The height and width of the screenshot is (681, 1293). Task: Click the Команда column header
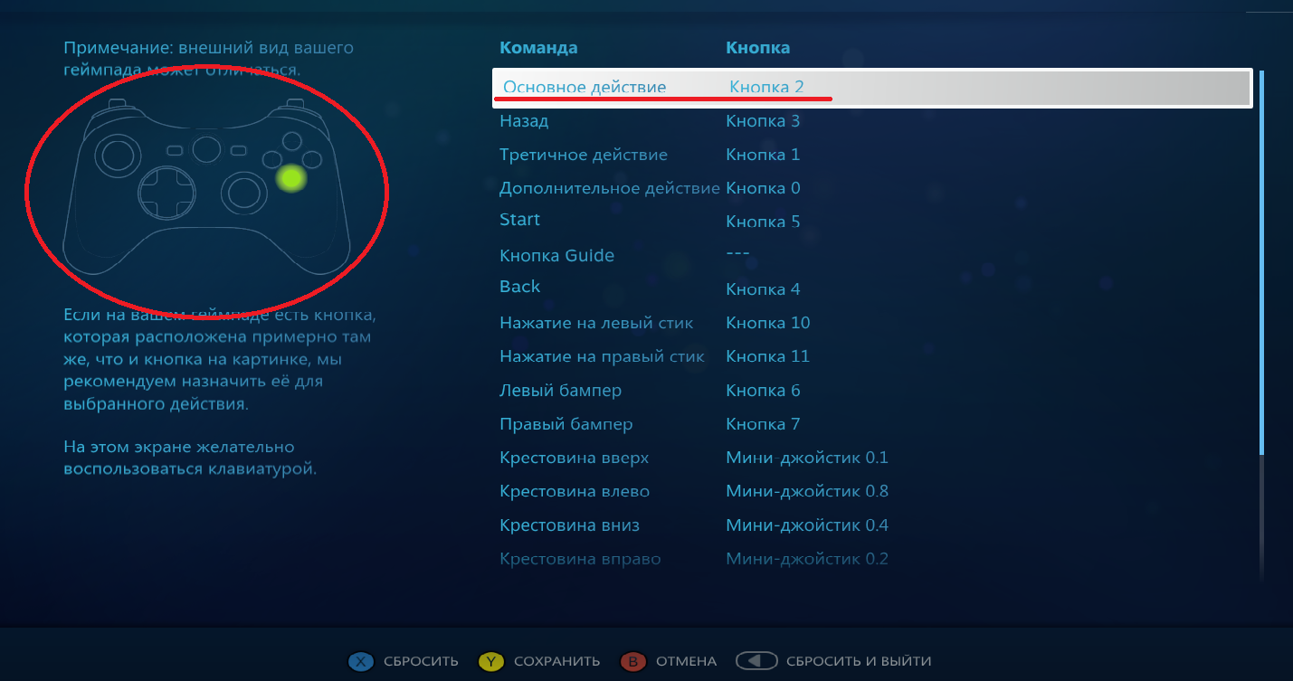[538, 48]
